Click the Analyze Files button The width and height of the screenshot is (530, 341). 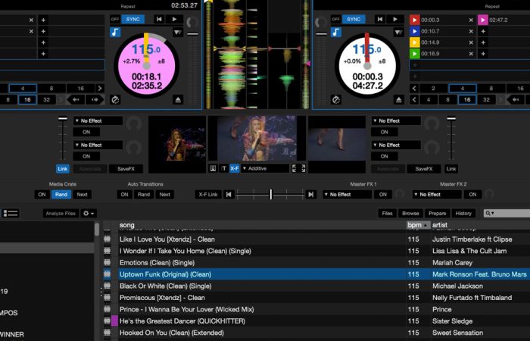click(x=60, y=214)
